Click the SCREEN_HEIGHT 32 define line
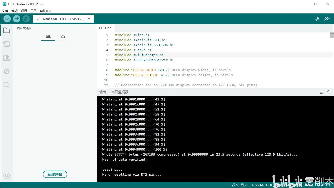This screenshot has height=188, width=334. click(174, 75)
